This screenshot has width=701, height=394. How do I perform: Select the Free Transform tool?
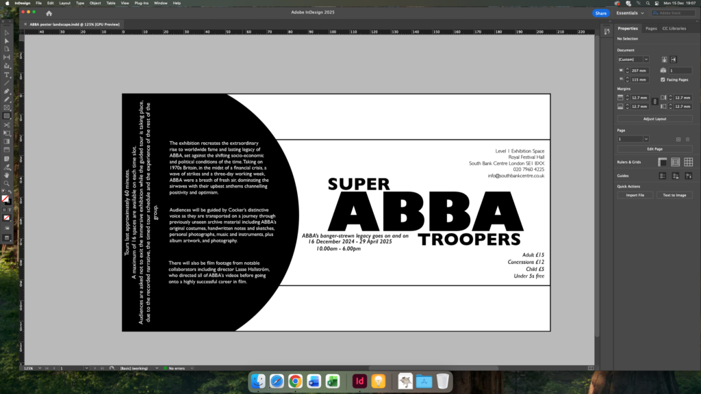point(7,133)
